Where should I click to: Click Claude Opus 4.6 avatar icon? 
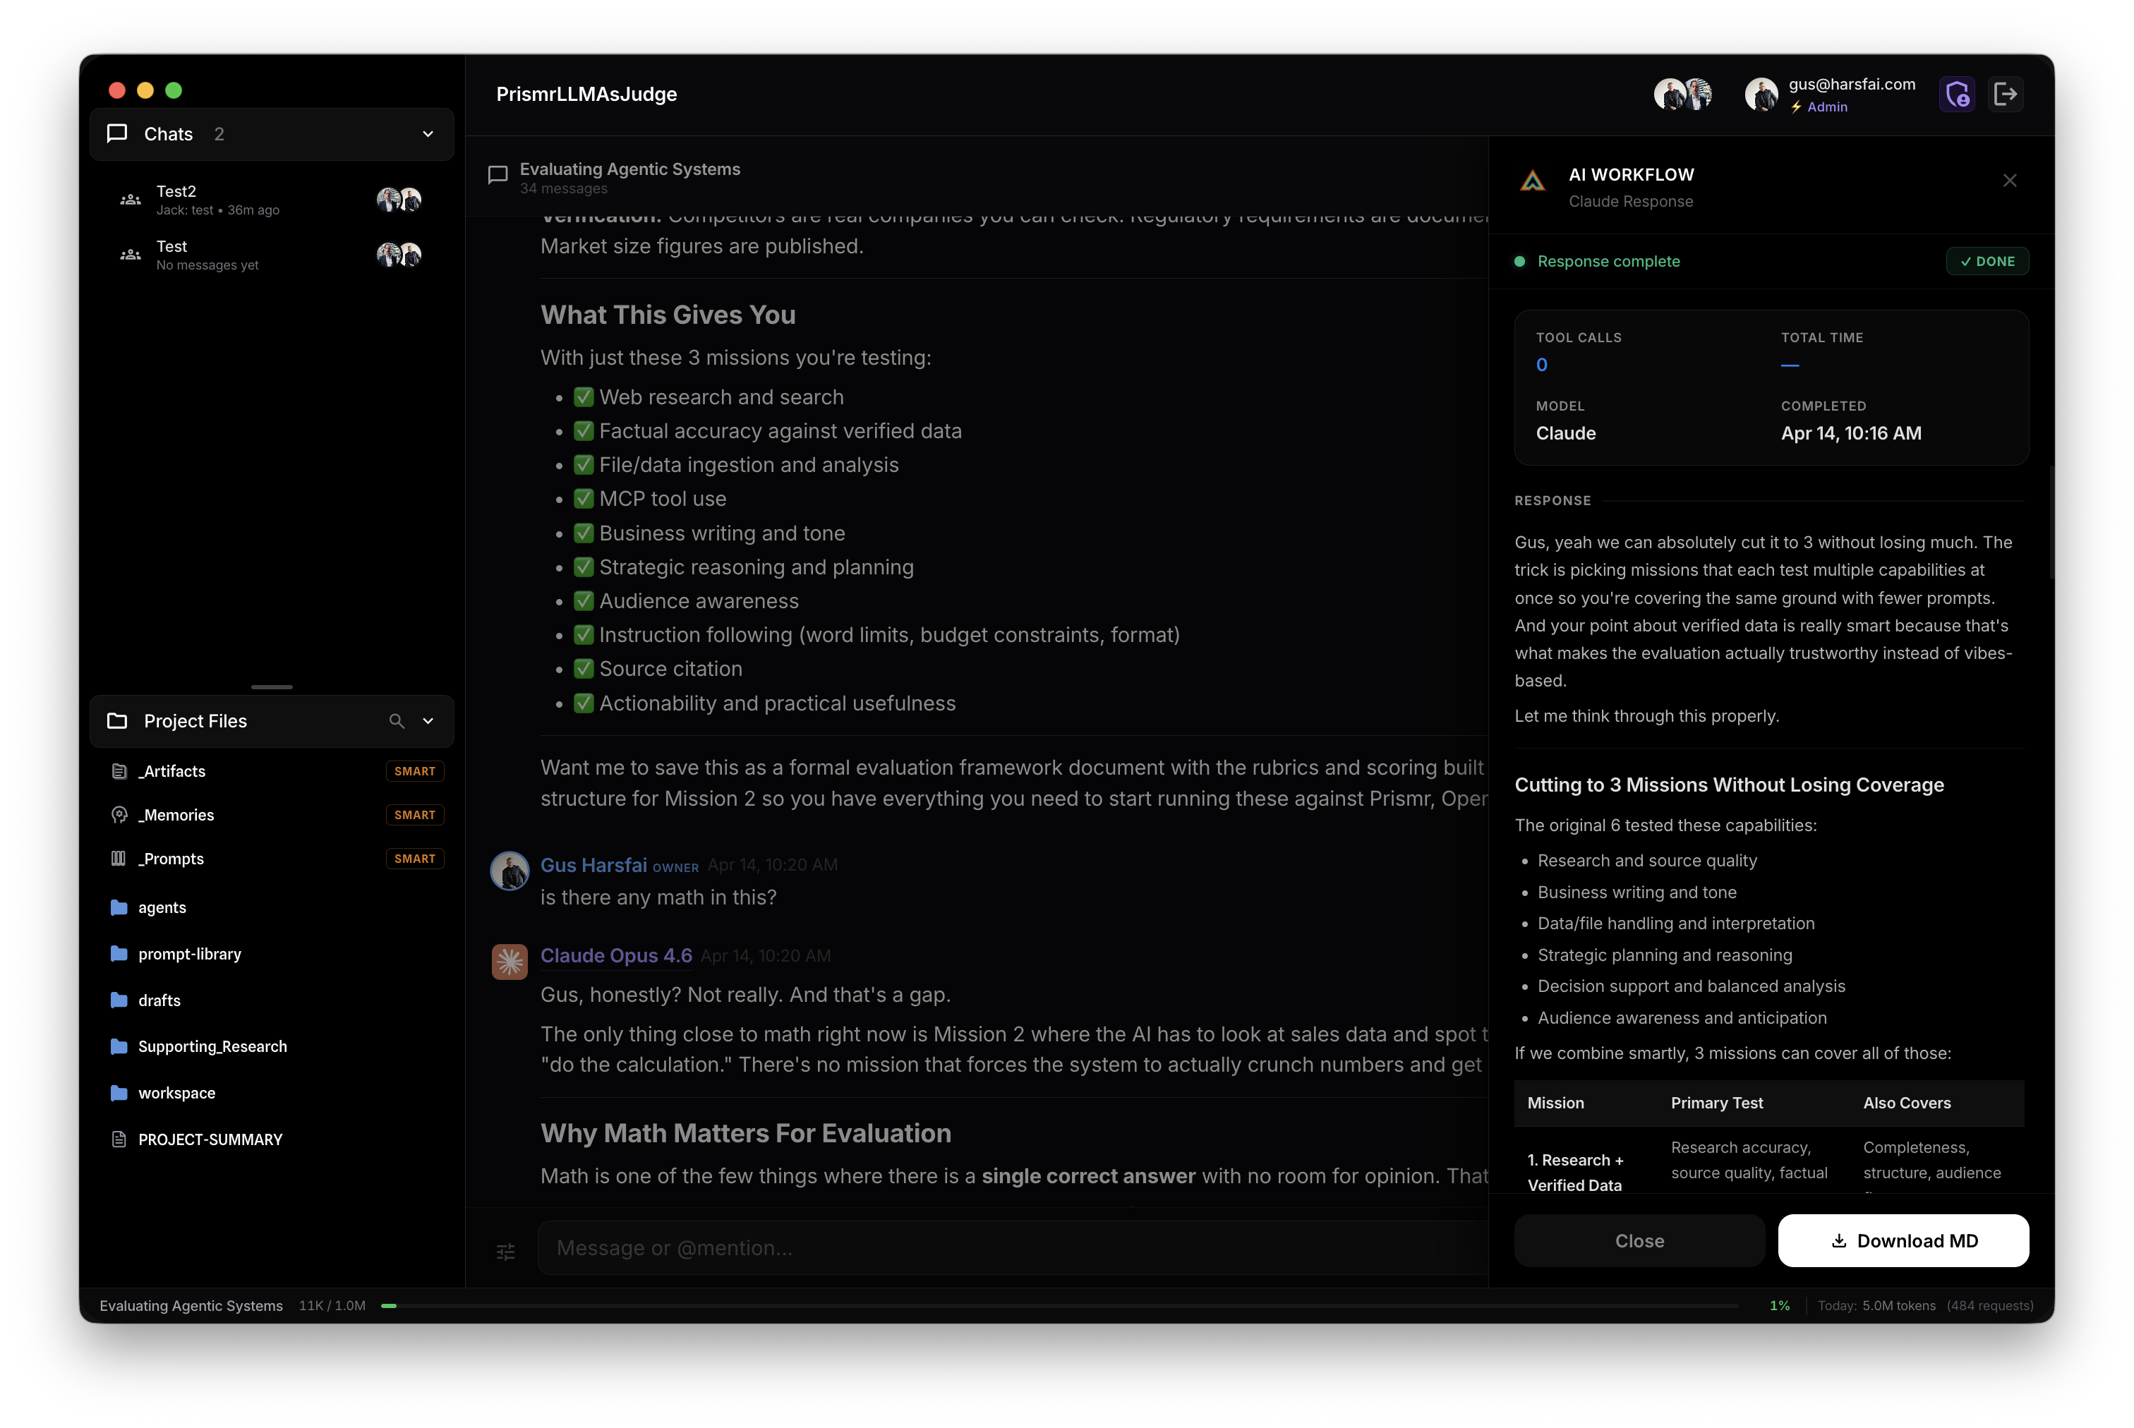click(511, 961)
